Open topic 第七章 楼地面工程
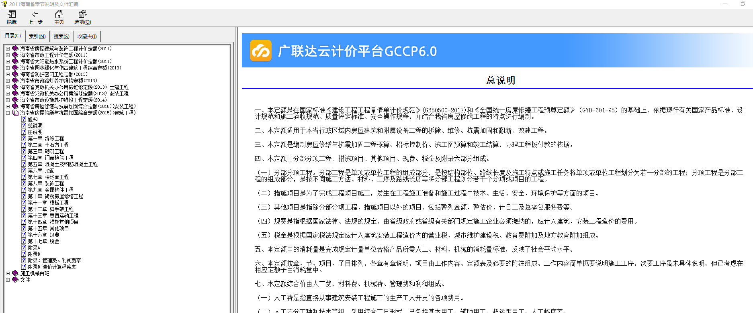Screen dimensions: 753x313 48,177
